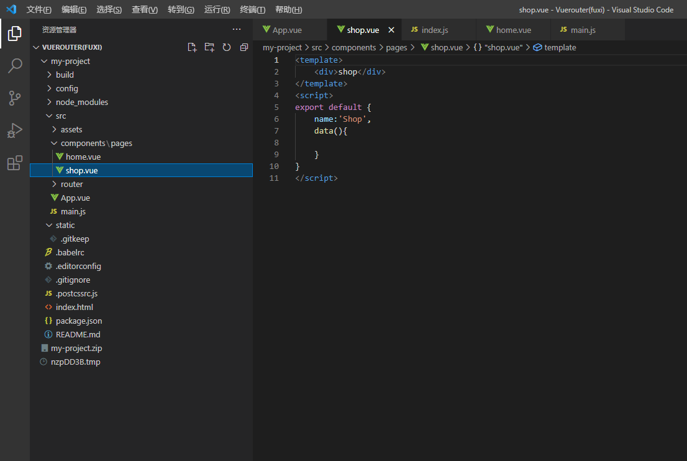Viewport: 687px width, 461px height.
Task: Close the shop.vue editor tab
Action: coord(391,30)
